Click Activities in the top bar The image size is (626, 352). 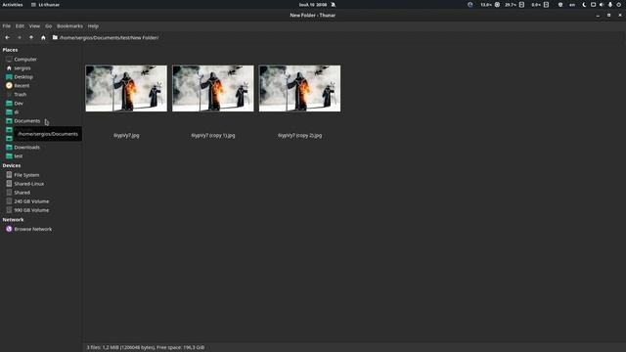[x=13, y=5]
